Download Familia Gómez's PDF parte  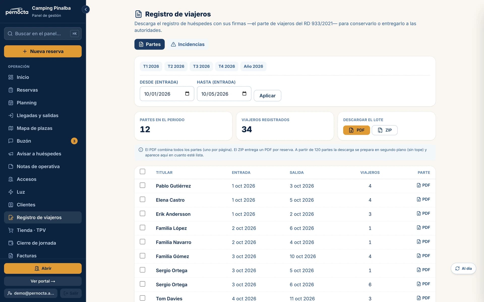click(x=423, y=256)
